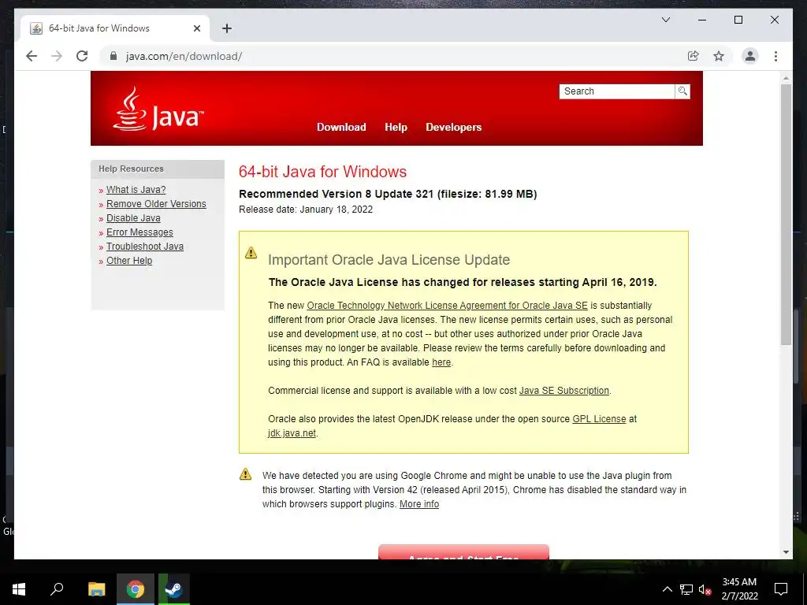Click the search magnifier button on Java site
Screen dimensions: 807x605
coord(682,91)
